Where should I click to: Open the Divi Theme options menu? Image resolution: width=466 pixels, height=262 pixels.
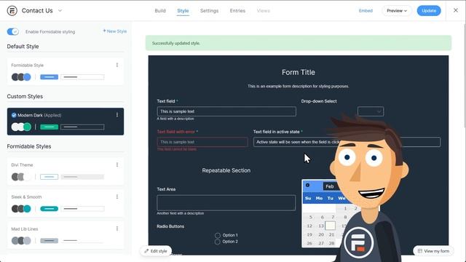click(117, 164)
